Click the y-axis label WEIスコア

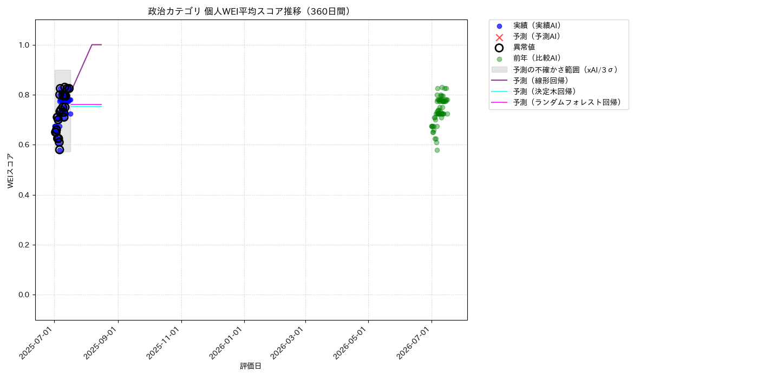pyautogui.click(x=11, y=171)
